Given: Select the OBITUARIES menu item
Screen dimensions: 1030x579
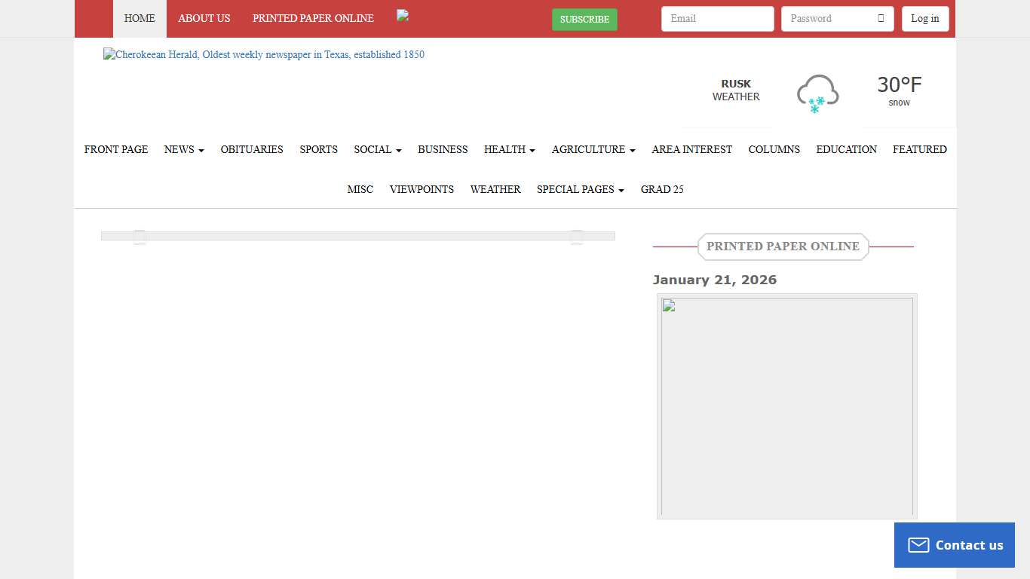Looking at the screenshot, I should pyautogui.click(x=252, y=149).
